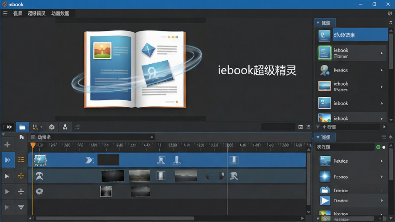
Task: Click the flag icon on fourth track row
Action: [8, 207]
